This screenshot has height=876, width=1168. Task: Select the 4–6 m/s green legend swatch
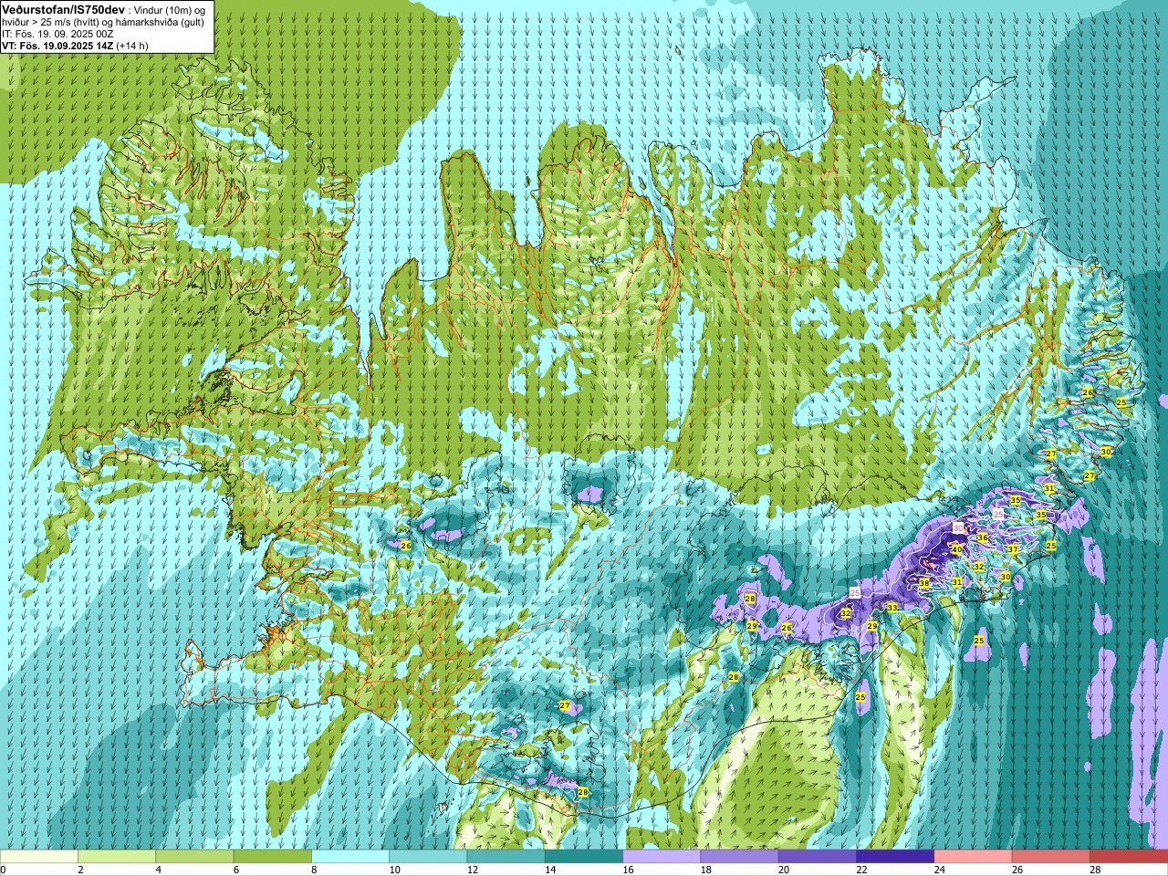click(194, 856)
